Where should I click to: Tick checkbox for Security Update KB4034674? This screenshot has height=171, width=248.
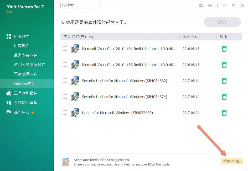[65, 97]
